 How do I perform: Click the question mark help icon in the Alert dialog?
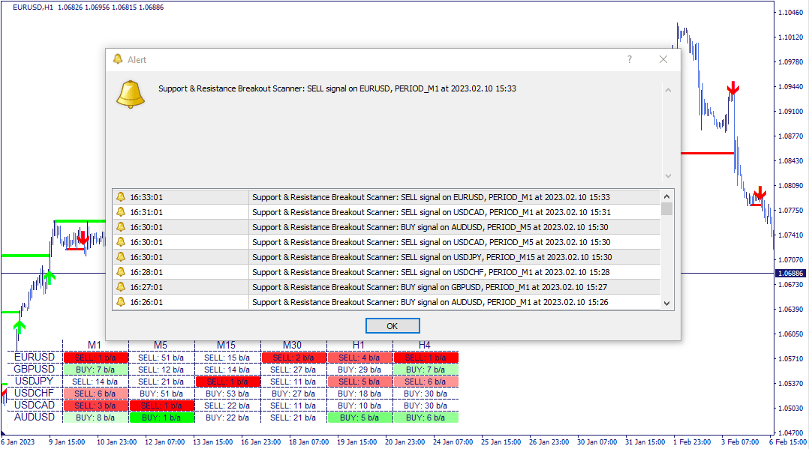coord(630,59)
